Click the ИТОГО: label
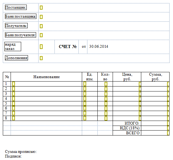This screenshot has height=160, width=173. (132, 123)
